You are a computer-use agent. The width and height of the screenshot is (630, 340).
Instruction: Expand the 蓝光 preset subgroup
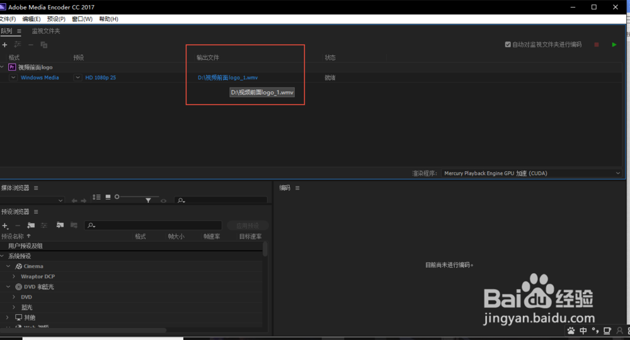pyautogui.click(x=14, y=307)
